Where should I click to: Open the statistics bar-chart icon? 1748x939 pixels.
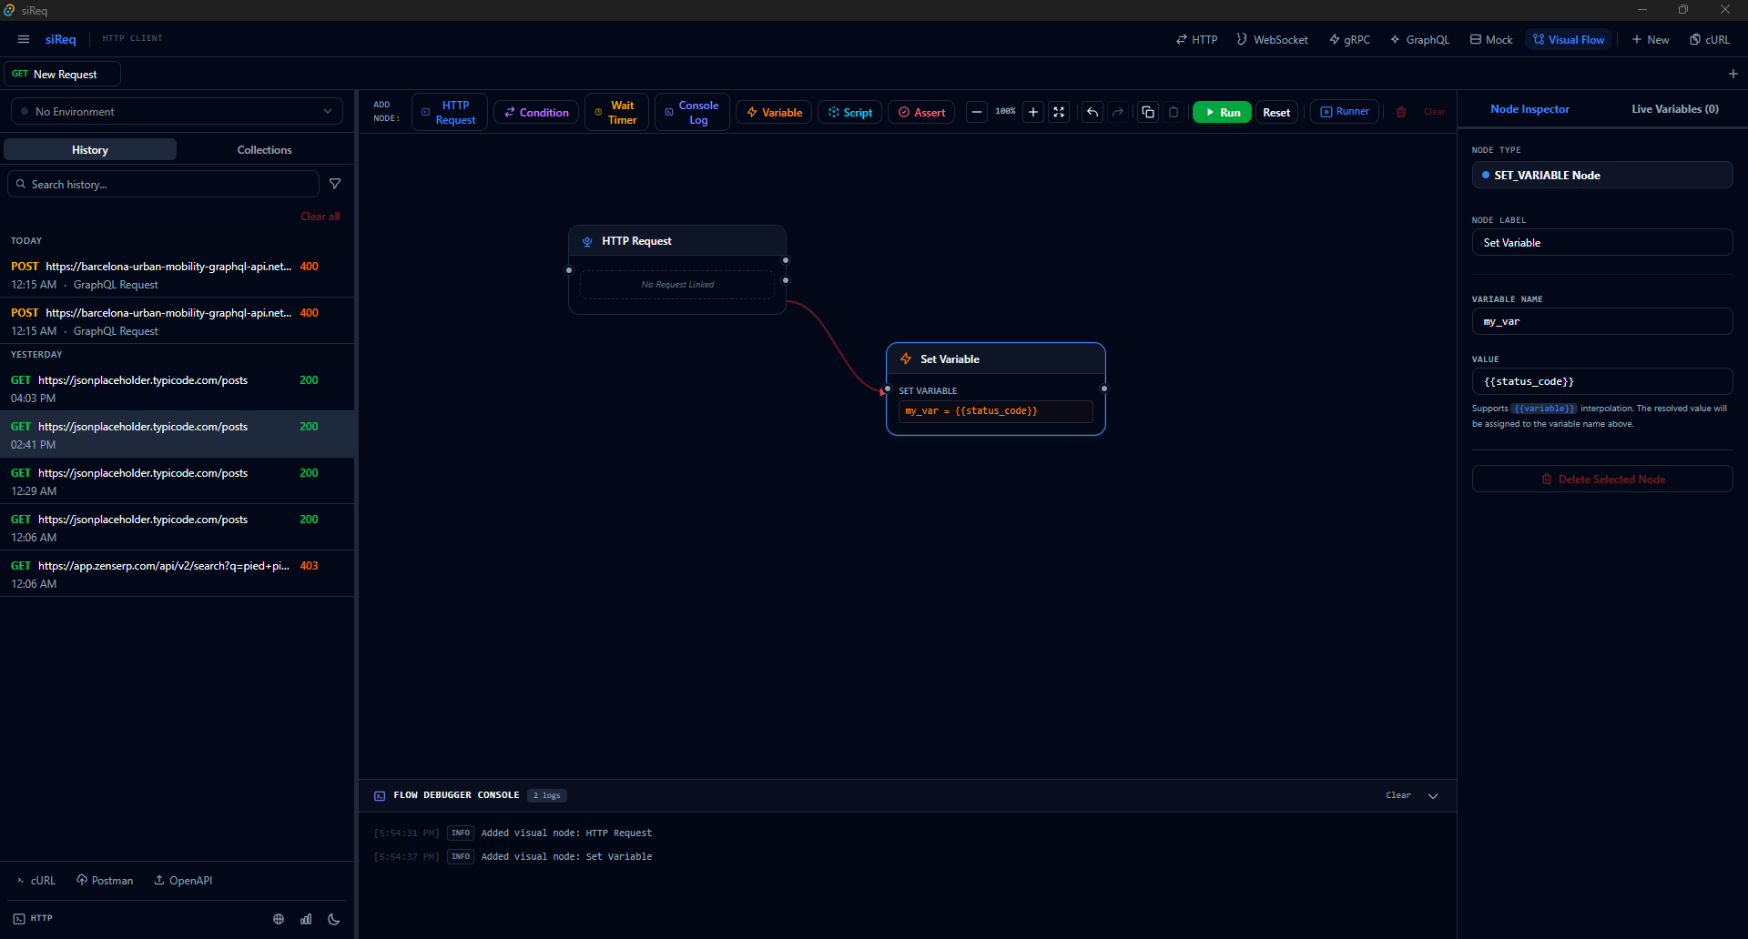[x=306, y=919]
